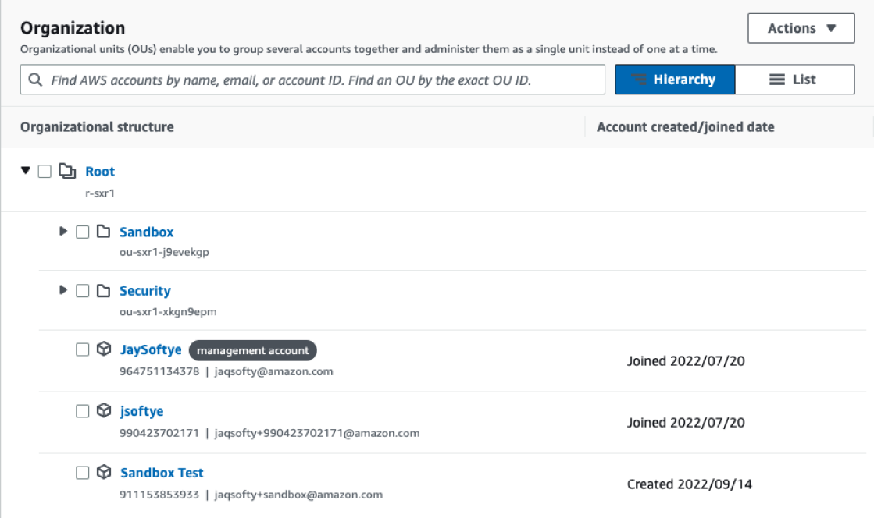Screen dimensions: 874x518
Task: Click the Sandbox Test account cube icon
Action: [104, 472]
